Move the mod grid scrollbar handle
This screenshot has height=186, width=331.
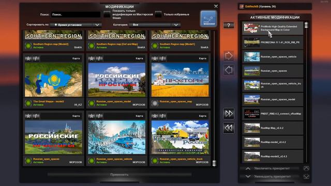pyautogui.click(x=214, y=163)
